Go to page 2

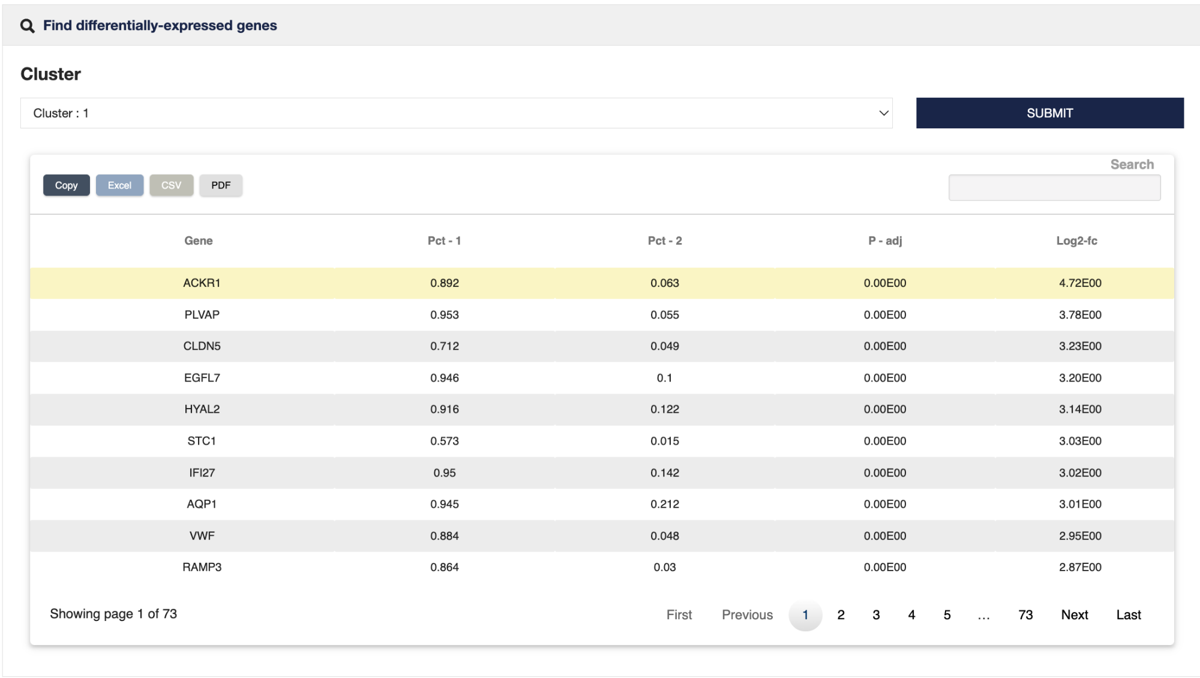point(841,615)
